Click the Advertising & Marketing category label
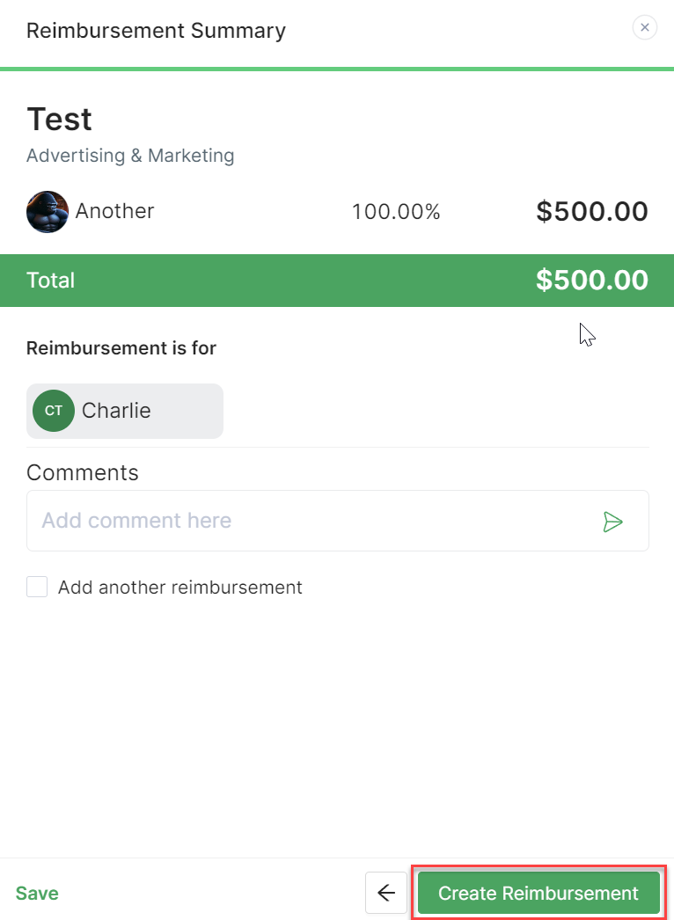The width and height of the screenshot is (674, 920). [x=130, y=156]
